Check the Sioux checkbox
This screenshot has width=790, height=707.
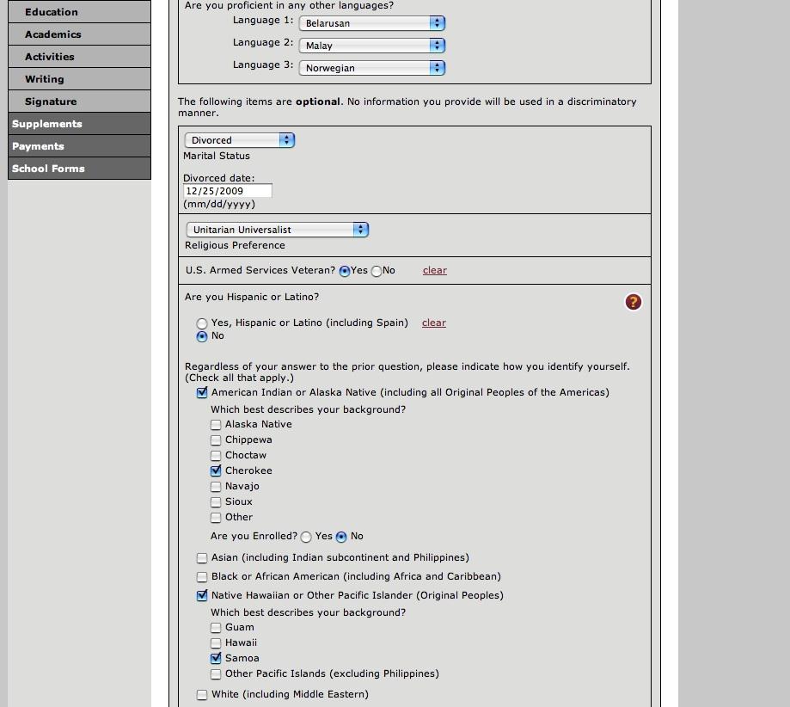pos(216,502)
